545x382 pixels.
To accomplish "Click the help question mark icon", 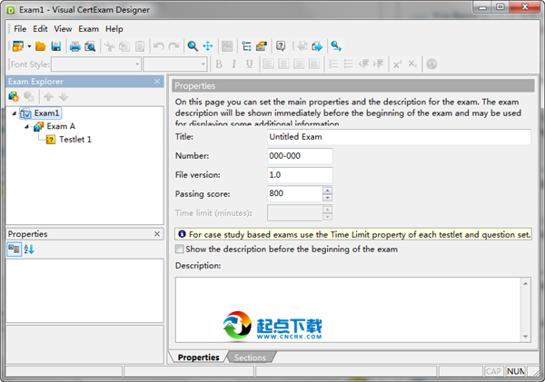I will click(281, 46).
